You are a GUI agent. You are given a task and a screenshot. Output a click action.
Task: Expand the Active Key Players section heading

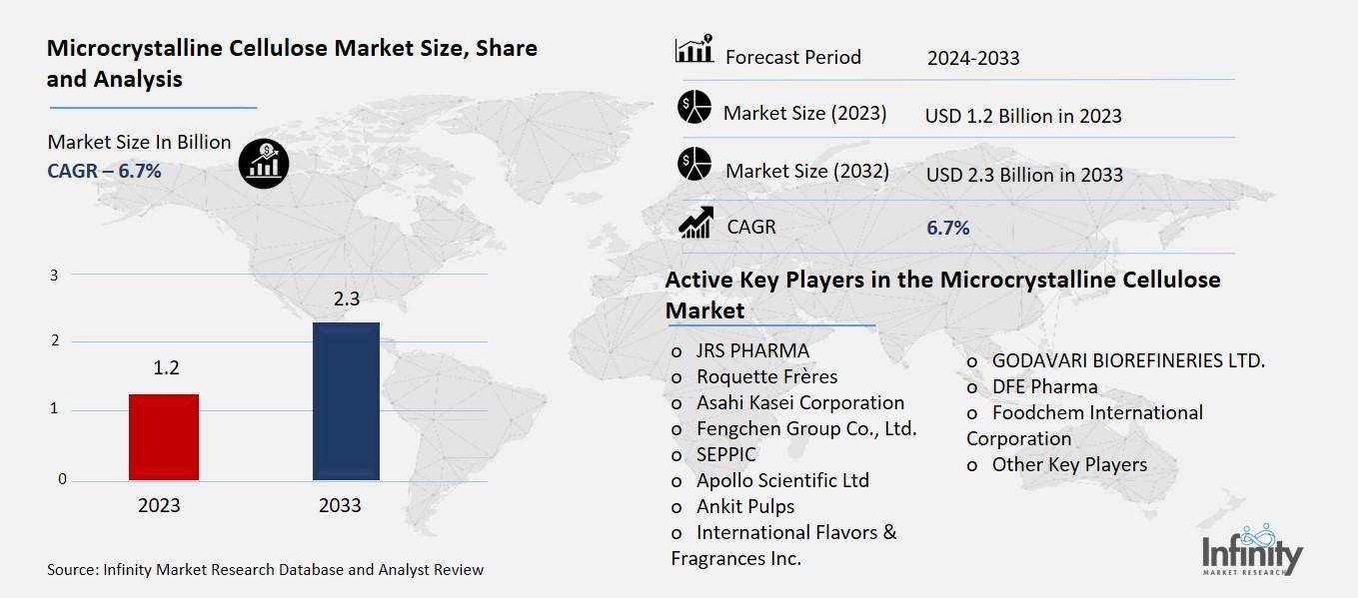(941, 280)
